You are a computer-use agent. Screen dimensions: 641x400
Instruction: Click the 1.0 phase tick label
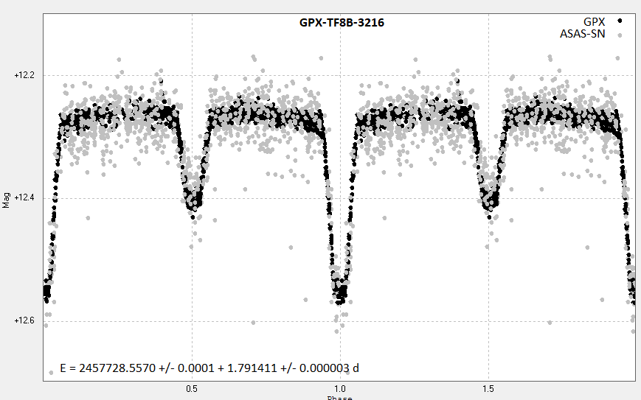click(x=340, y=388)
